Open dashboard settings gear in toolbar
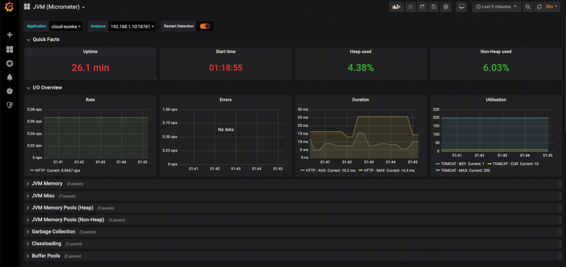The width and height of the screenshot is (566, 267). click(x=446, y=7)
